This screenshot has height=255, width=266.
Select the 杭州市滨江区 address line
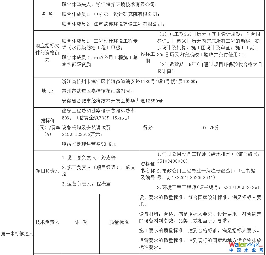tap(130, 82)
